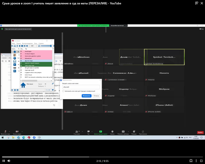Viewport: 205px width, 164px height.
Task: Select sound row 44 highlighted blue
Action: pos(36,61)
